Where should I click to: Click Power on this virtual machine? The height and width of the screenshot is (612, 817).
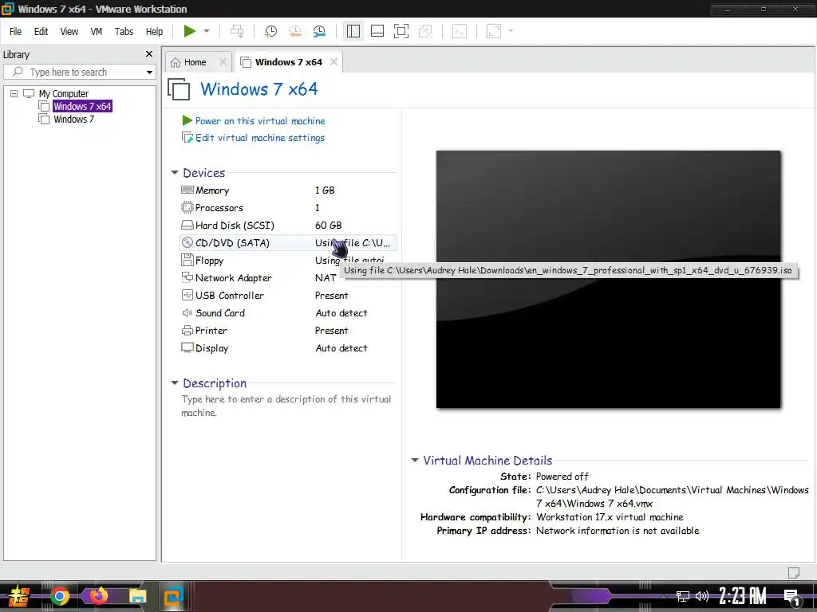pyautogui.click(x=259, y=121)
